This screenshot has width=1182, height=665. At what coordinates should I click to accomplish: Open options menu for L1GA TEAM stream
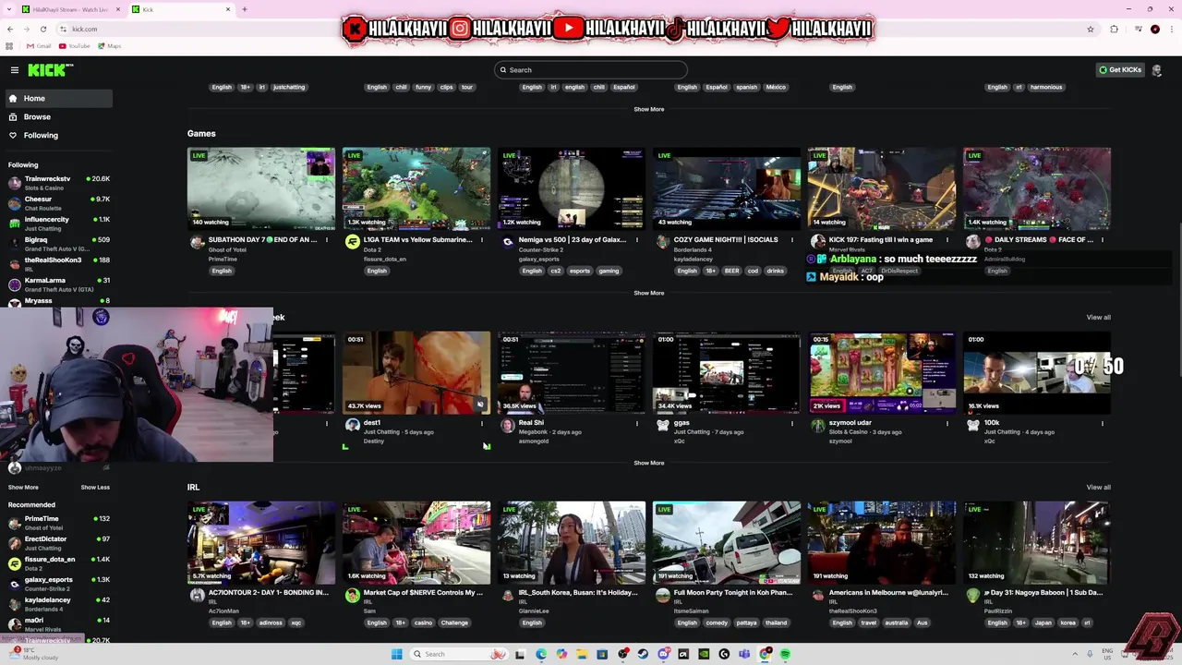tap(482, 240)
